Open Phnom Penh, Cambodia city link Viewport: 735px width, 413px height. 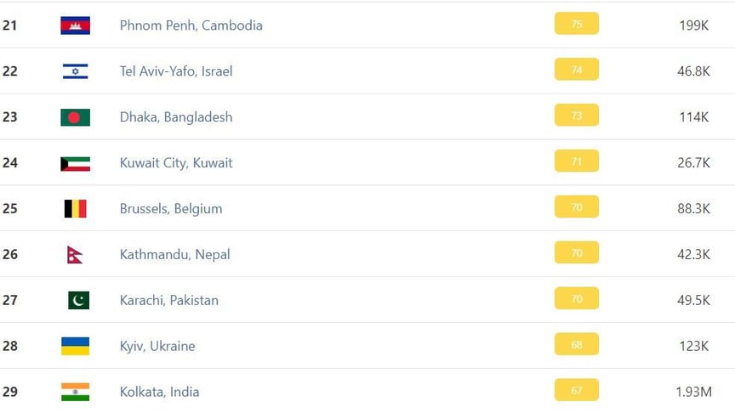[191, 25]
